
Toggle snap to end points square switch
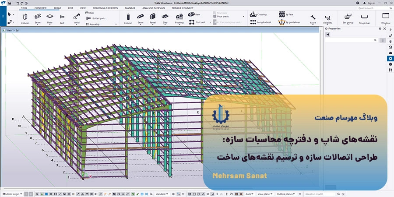[194, 194]
